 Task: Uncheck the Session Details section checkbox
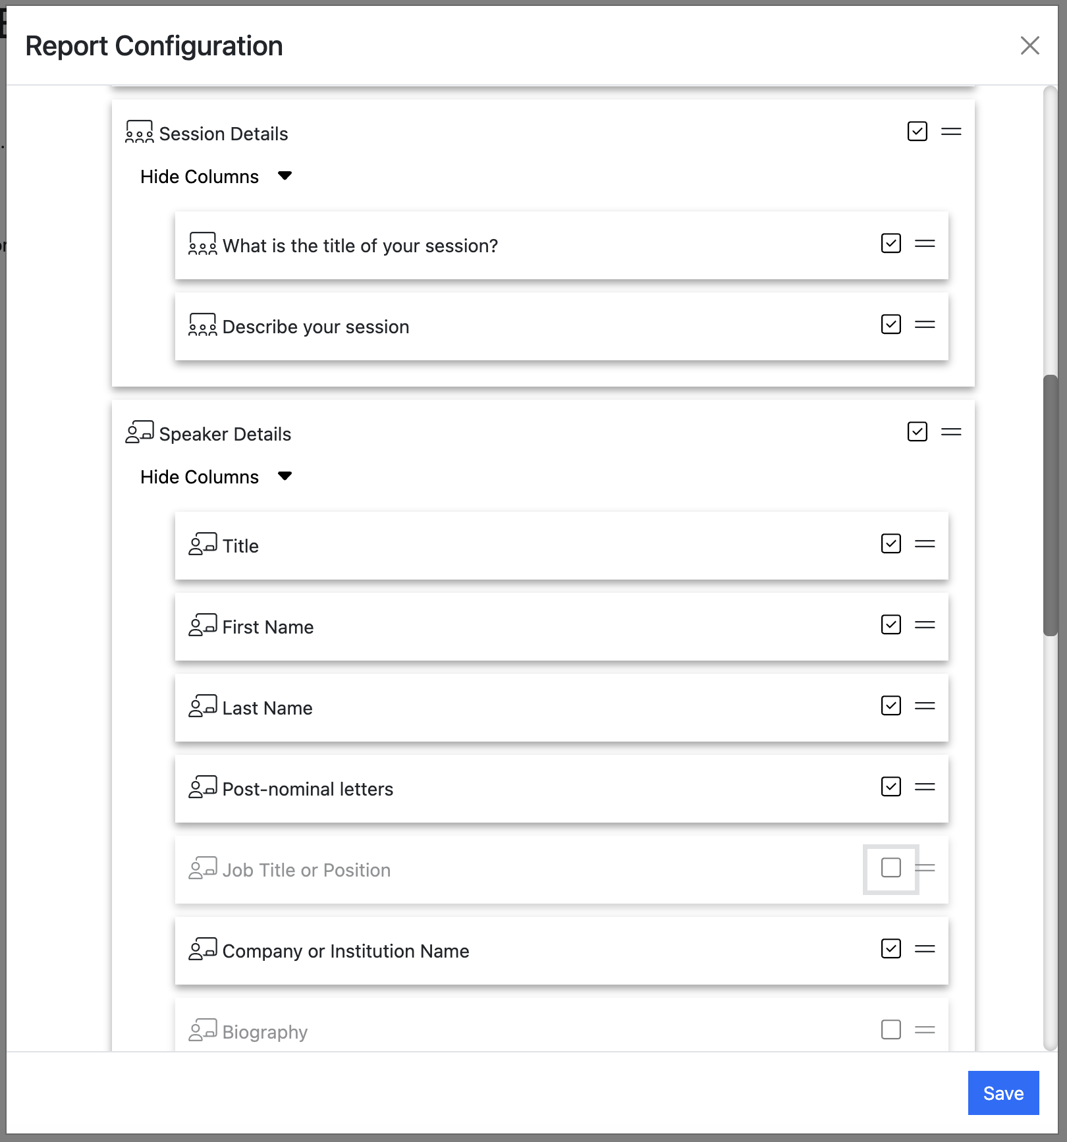pyautogui.click(x=917, y=132)
